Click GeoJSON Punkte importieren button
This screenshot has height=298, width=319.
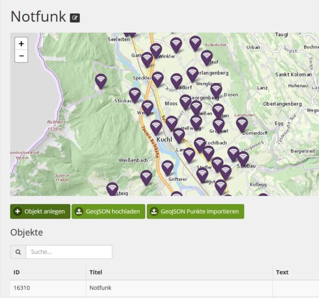195,212
